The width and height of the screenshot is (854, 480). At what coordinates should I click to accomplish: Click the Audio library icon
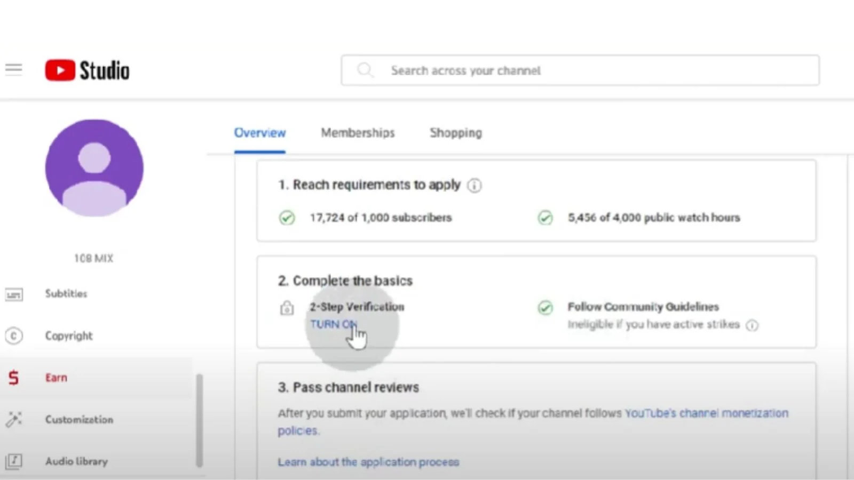14,461
